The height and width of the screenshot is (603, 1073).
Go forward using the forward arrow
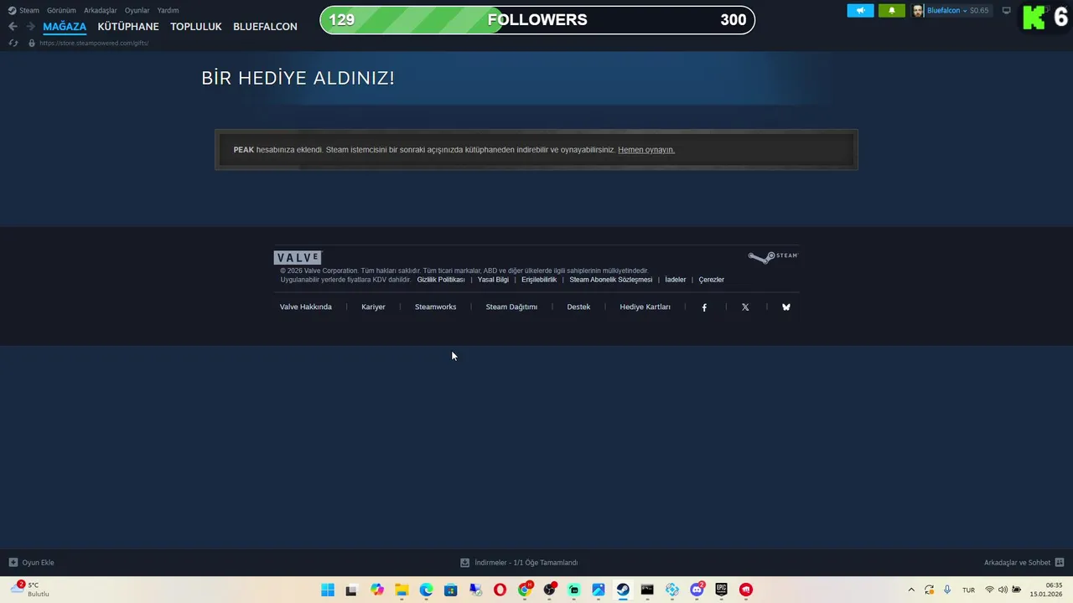point(30,27)
